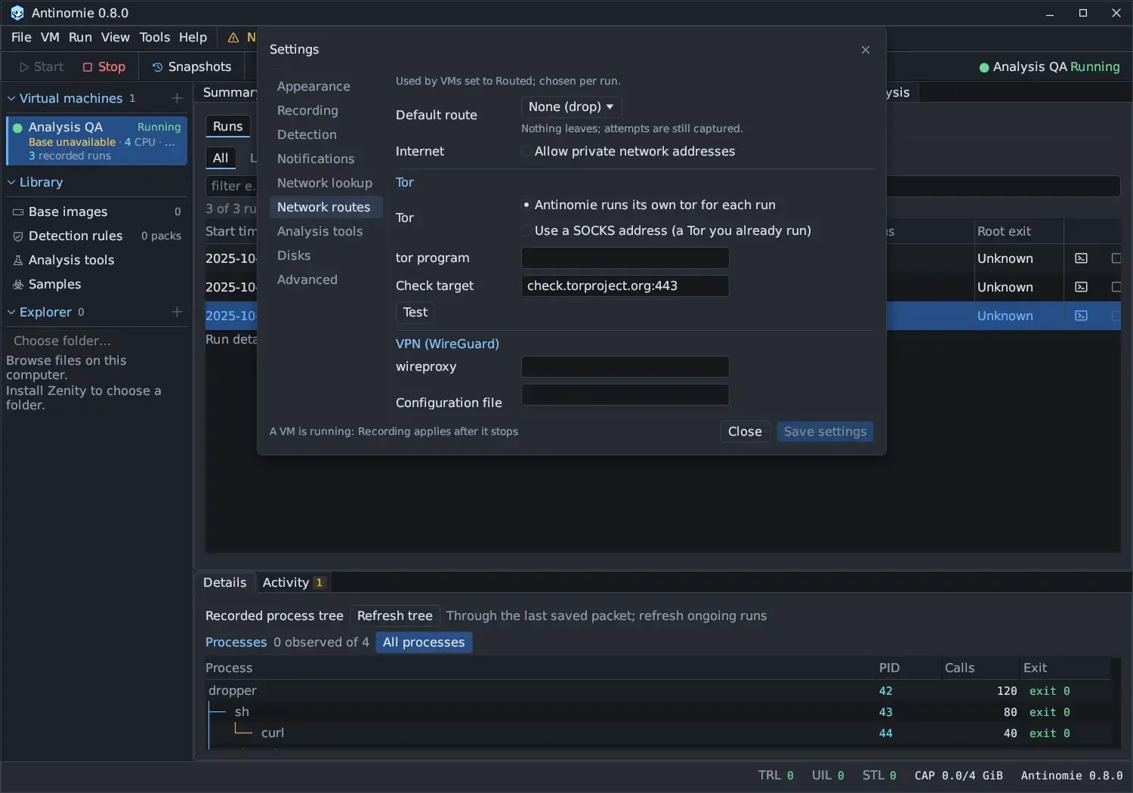The image size is (1133, 793).
Task: Select the Analysis QA virtual machine
Action: pyautogui.click(x=97, y=140)
